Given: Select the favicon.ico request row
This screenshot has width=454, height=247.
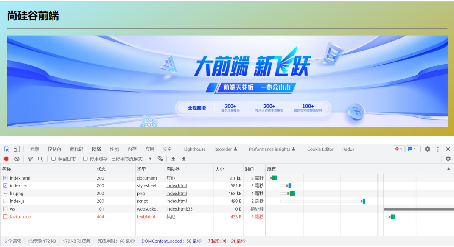Looking at the screenshot, I should 20,216.
